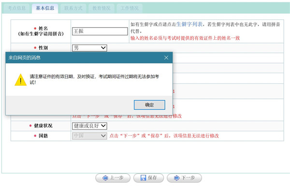
Task: Expand the 健康状况 dropdown
Action: (x=89, y=126)
